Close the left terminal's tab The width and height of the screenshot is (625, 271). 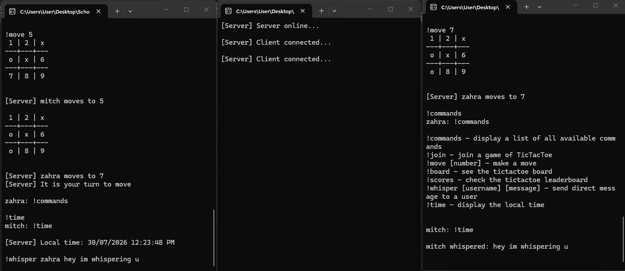pos(99,11)
